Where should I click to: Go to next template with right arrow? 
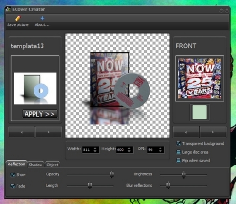49,132
